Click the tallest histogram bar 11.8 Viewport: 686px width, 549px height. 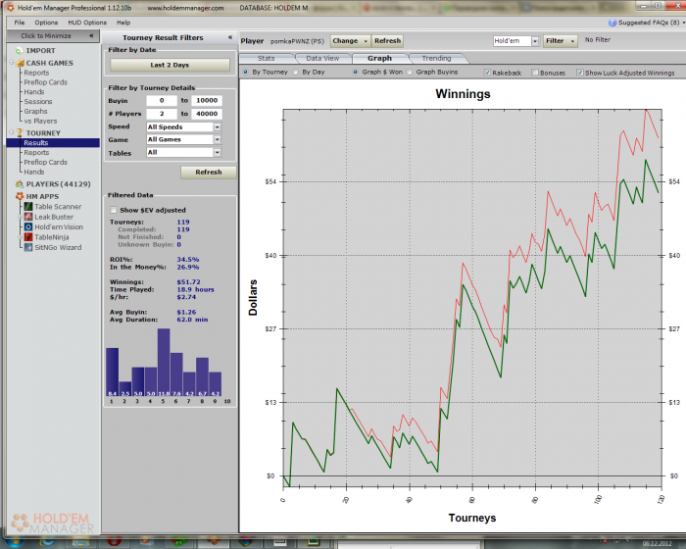(164, 363)
